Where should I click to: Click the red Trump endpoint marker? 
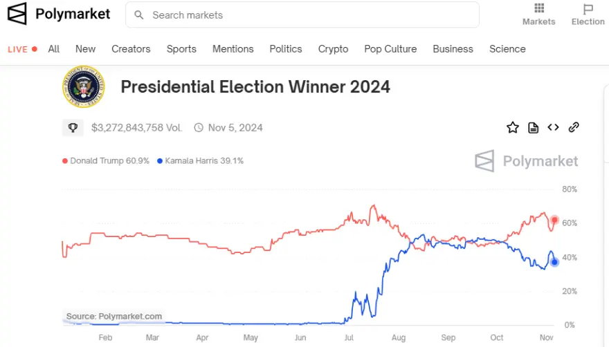pyautogui.click(x=554, y=220)
